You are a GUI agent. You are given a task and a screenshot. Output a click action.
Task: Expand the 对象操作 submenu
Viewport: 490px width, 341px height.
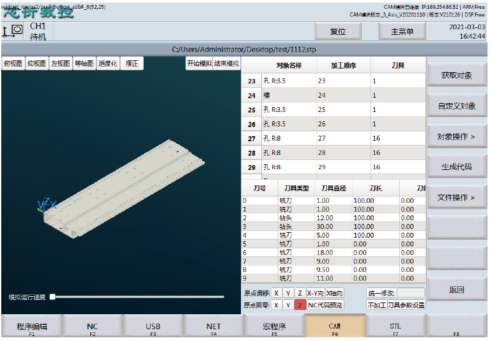point(456,137)
